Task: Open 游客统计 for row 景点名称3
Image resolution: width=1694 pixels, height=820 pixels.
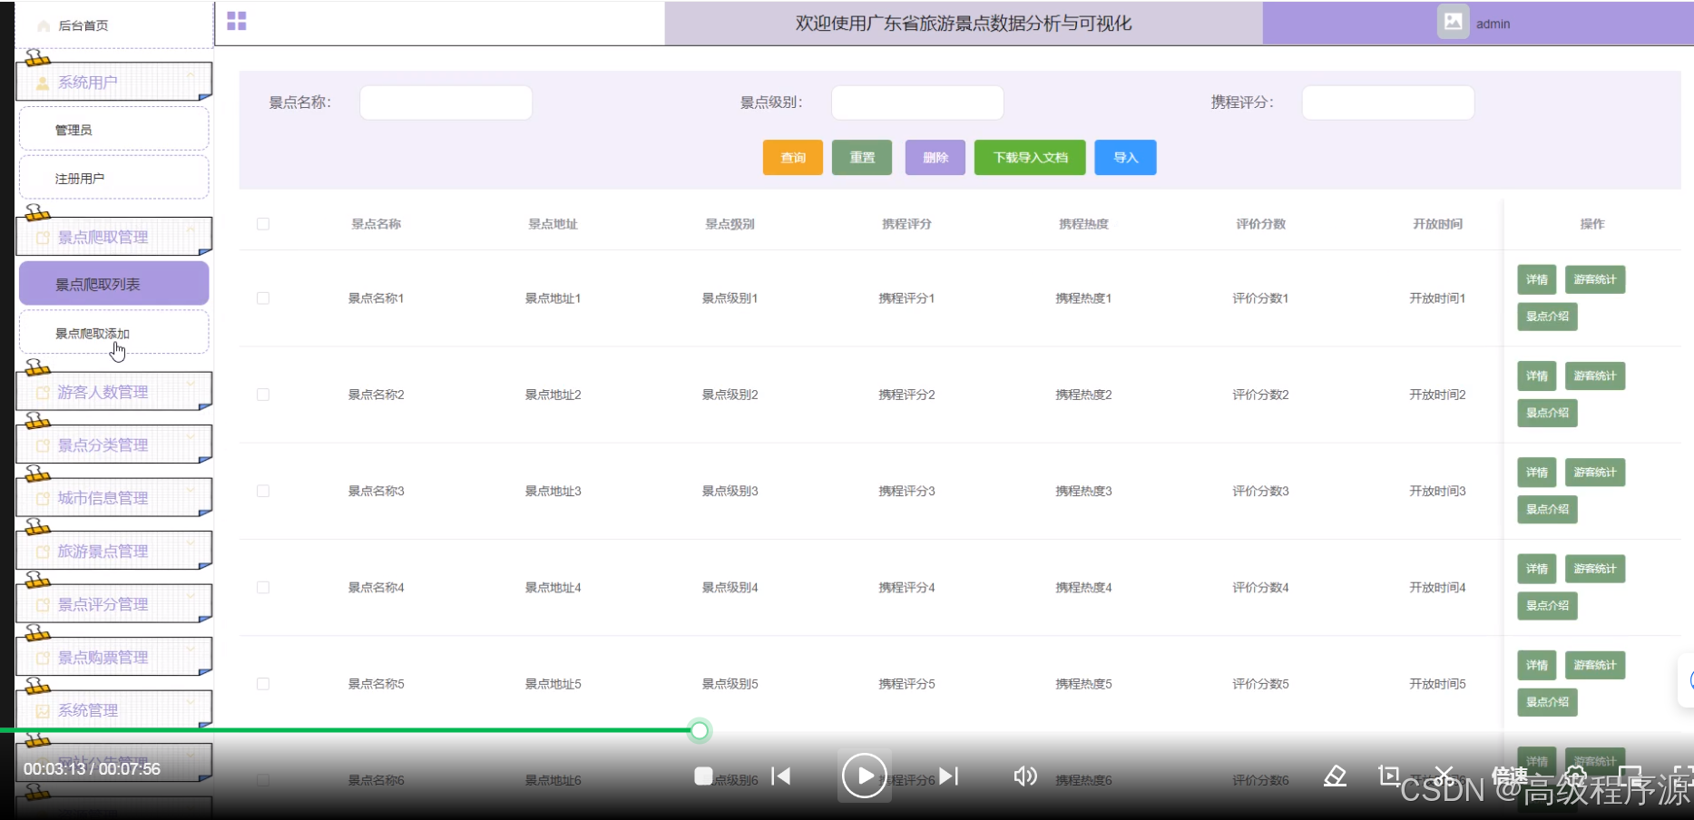Action: (x=1595, y=473)
